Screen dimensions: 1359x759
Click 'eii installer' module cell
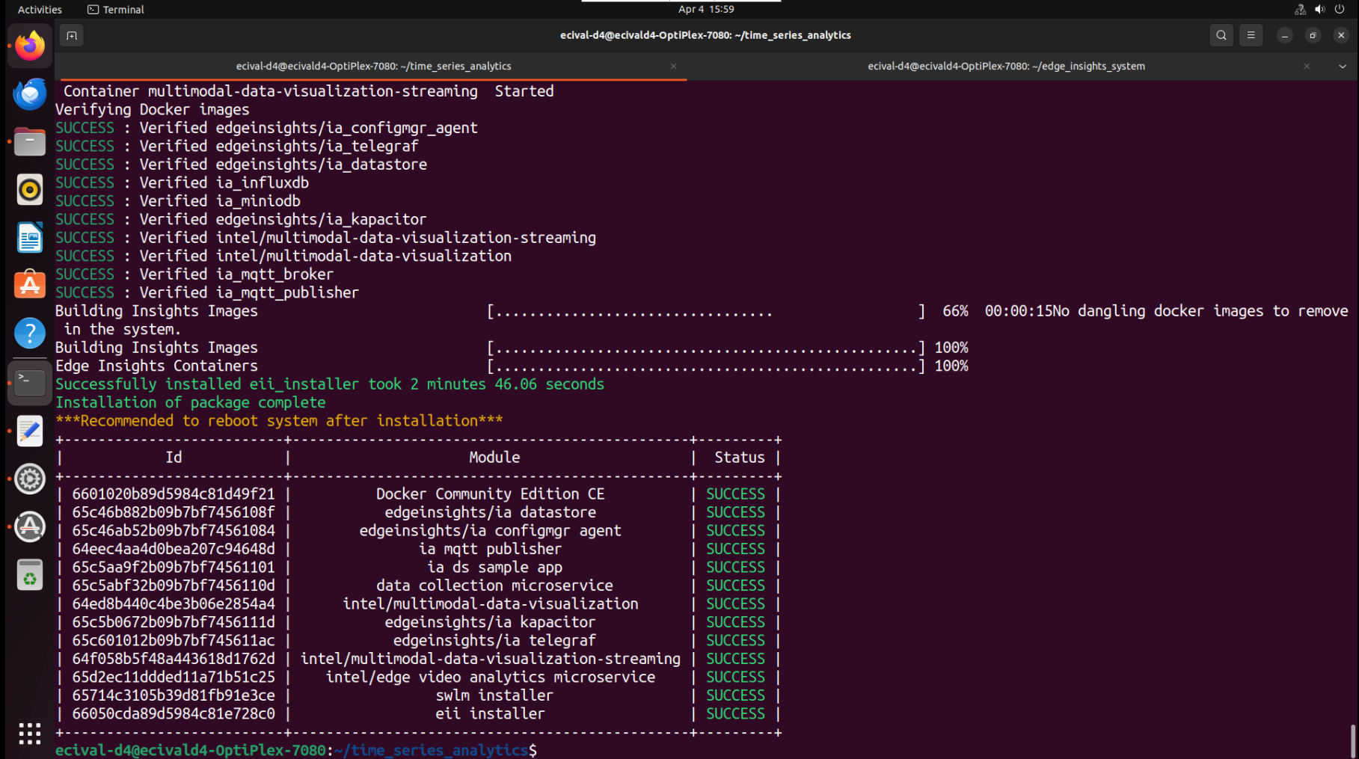(x=490, y=714)
